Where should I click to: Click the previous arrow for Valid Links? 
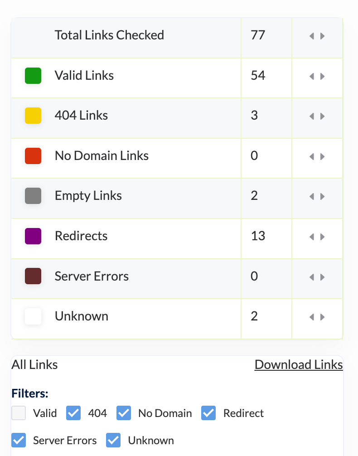pyautogui.click(x=312, y=77)
